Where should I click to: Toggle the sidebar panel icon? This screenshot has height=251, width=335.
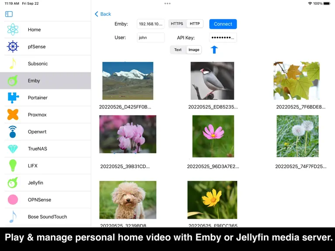click(9, 14)
